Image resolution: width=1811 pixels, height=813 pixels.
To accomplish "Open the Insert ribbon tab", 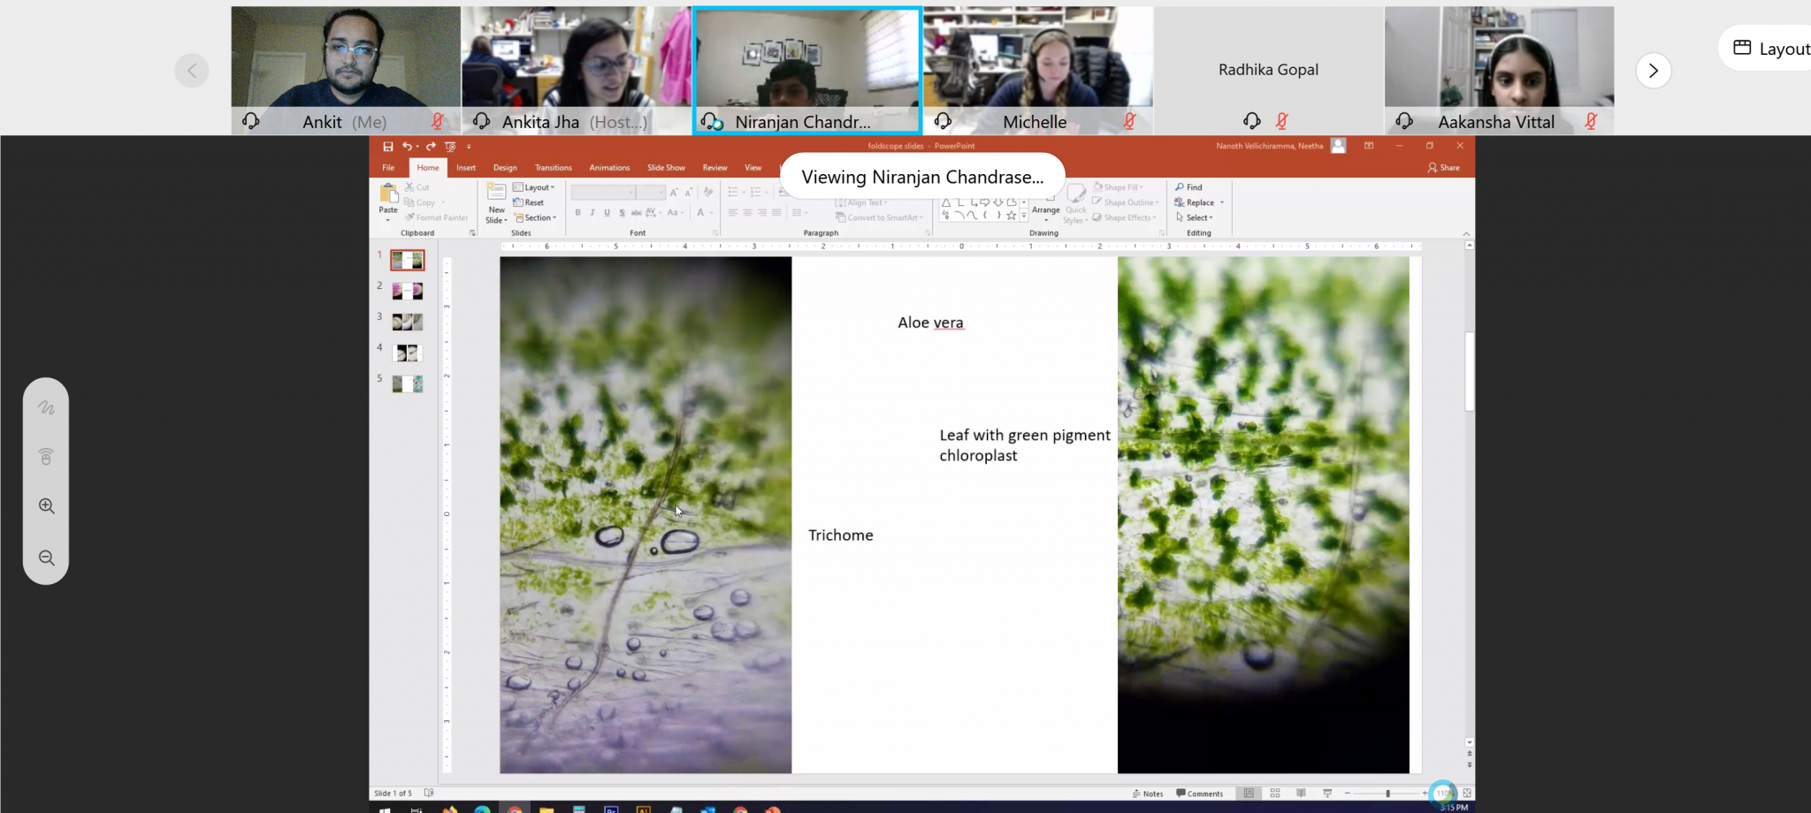I will [x=466, y=168].
